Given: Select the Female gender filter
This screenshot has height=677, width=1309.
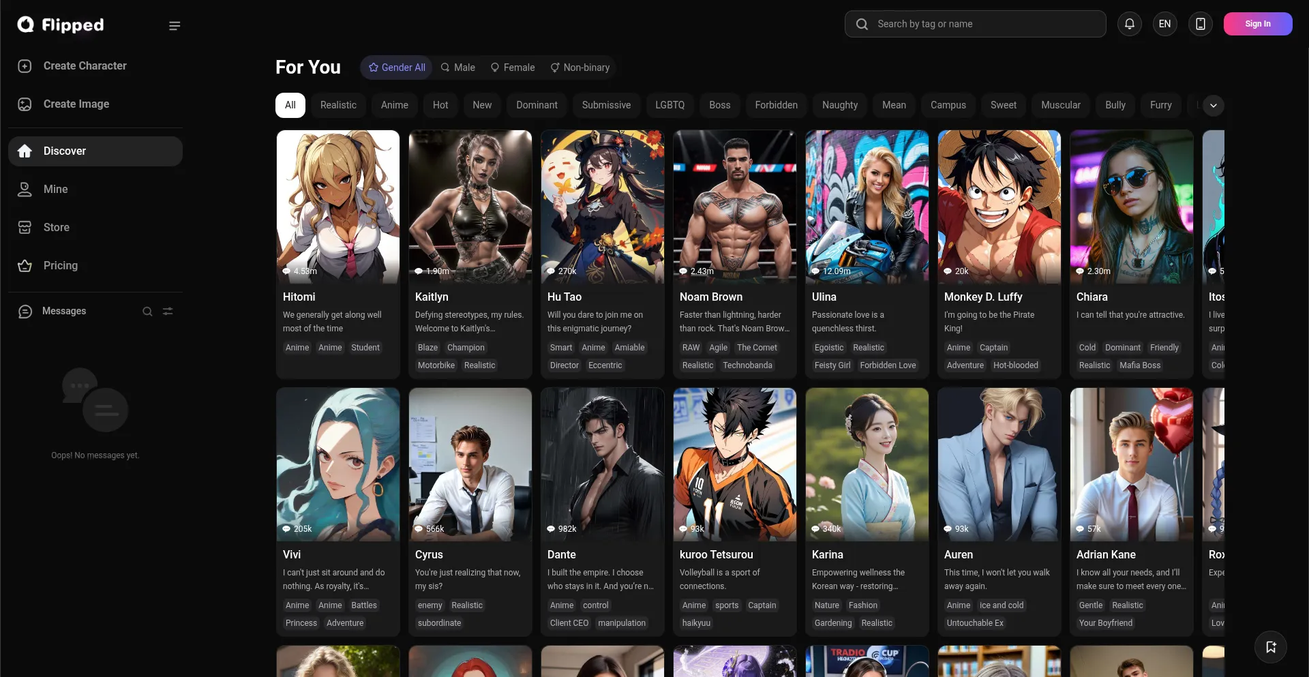Looking at the screenshot, I should click(513, 67).
